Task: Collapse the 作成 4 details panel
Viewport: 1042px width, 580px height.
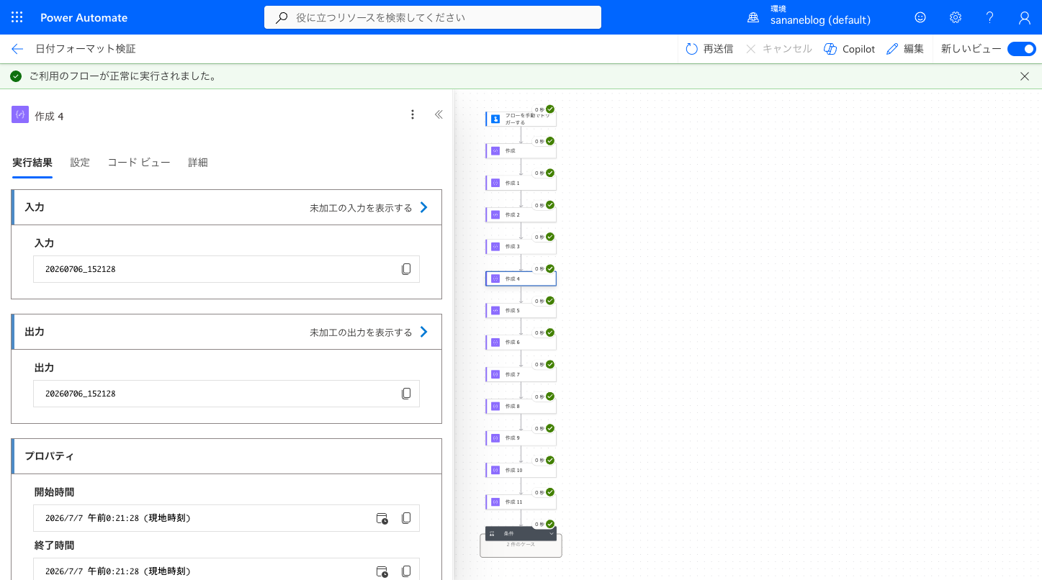Action: [439, 114]
